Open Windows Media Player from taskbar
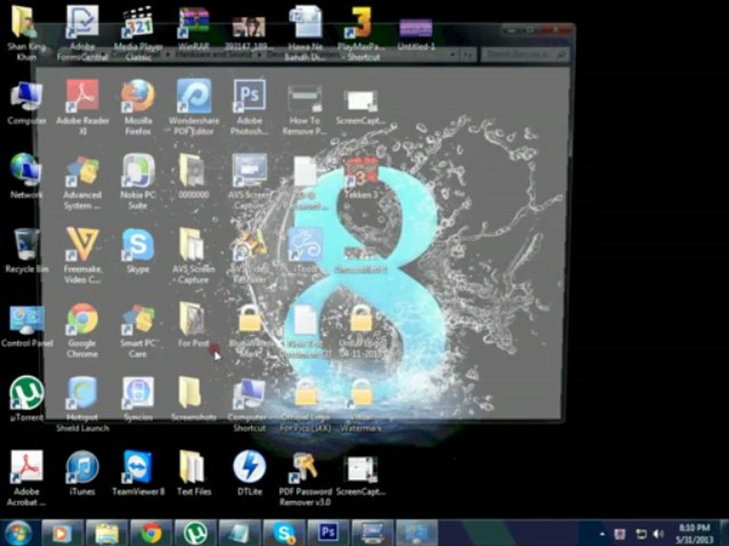Image resolution: width=729 pixels, height=546 pixels. point(62,533)
